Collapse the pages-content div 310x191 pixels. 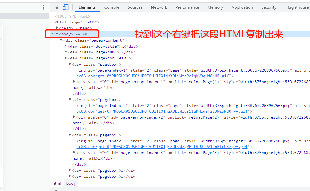[61, 40]
